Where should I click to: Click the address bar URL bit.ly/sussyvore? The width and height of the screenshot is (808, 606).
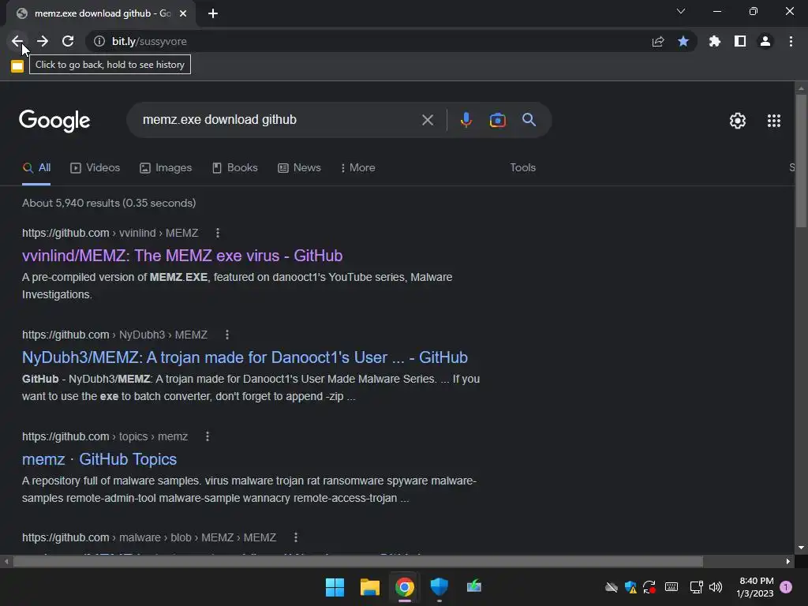point(149,41)
